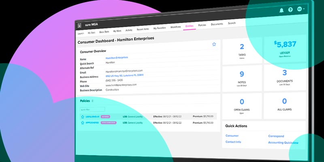Click the In Force status badge
The width and height of the screenshot is (324, 162).
[105, 117]
